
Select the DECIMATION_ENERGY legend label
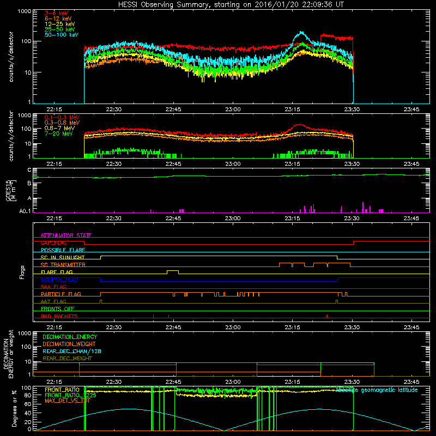[x=70, y=337]
